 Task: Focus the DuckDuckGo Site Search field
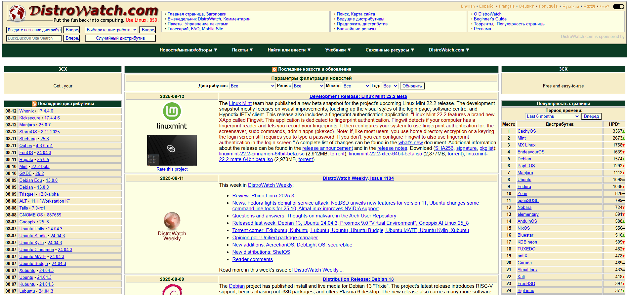(34, 38)
